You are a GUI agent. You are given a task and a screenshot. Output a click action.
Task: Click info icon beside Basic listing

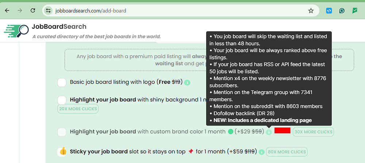pos(187,82)
